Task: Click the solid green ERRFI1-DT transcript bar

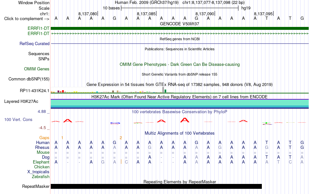Action: 180,28
